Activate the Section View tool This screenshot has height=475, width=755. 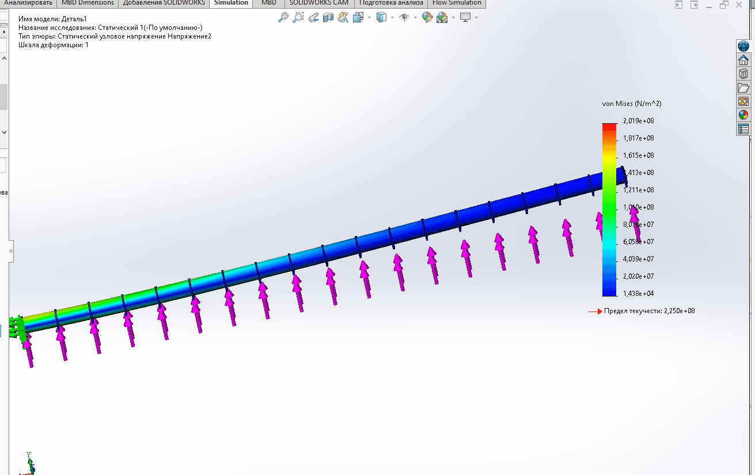coord(328,17)
